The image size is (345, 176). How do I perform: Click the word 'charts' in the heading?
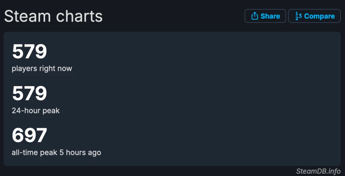[x=79, y=16]
